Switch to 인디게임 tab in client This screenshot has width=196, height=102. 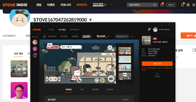coord(62,30)
